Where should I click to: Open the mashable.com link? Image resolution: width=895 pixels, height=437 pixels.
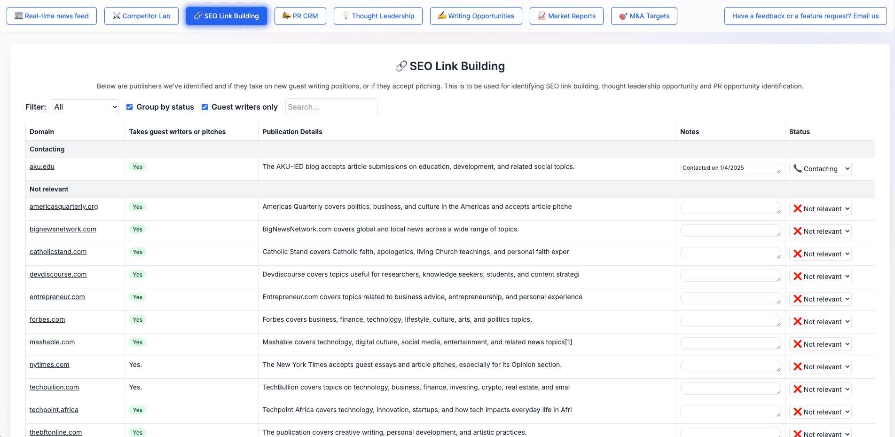click(52, 342)
